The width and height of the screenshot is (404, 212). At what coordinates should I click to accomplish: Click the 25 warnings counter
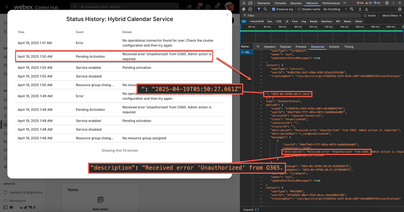pos(369,3)
